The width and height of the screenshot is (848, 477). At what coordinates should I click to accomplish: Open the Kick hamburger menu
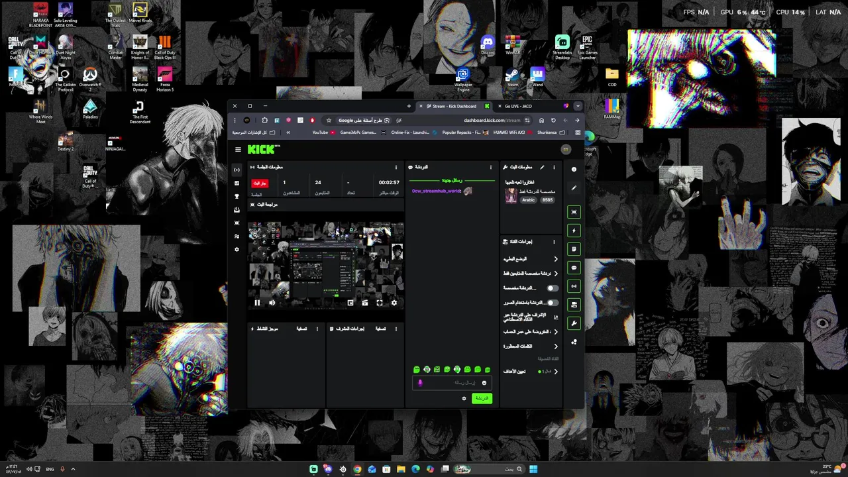click(x=238, y=150)
